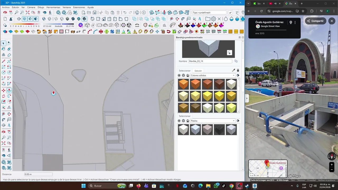Zoom in with Street View plus button
The height and width of the screenshot is (190, 338).
[332, 165]
